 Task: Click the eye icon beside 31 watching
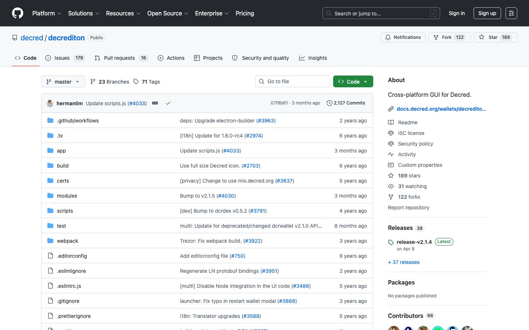coord(391,186)
